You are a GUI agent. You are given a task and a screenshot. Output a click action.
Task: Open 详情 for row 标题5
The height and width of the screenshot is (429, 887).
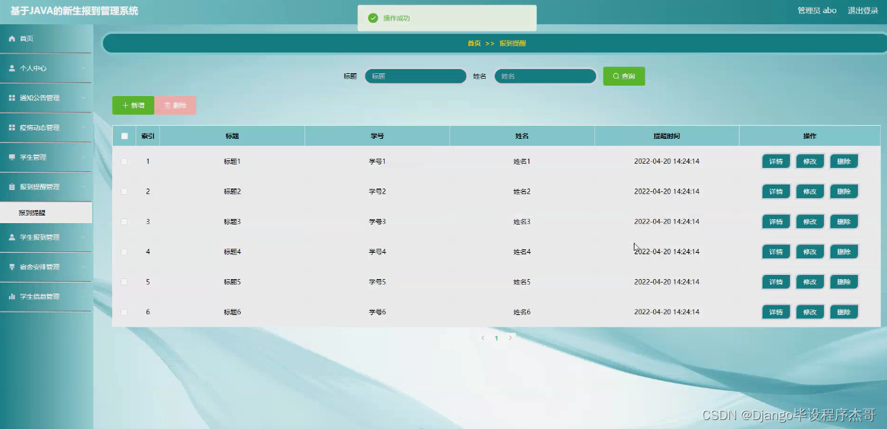(776, 282)
